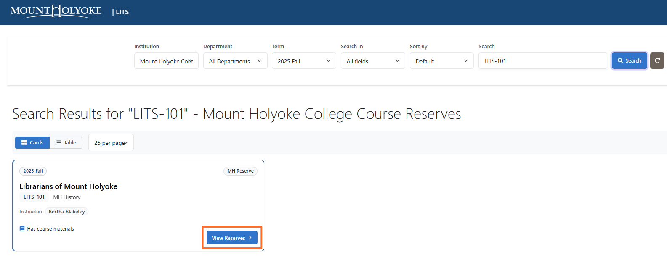667x257 pixels.
Task: Open the Term dropdown showing 2025 Fall
Action: pos(304,61)
